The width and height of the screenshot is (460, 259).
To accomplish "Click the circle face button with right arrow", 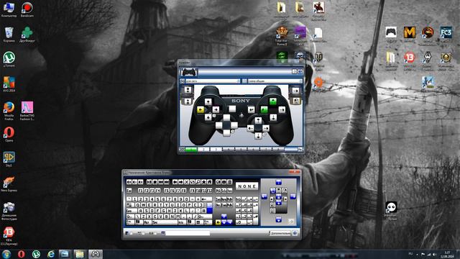I will point(282,110).
